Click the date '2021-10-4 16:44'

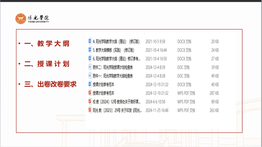click(x=156, y=50)
